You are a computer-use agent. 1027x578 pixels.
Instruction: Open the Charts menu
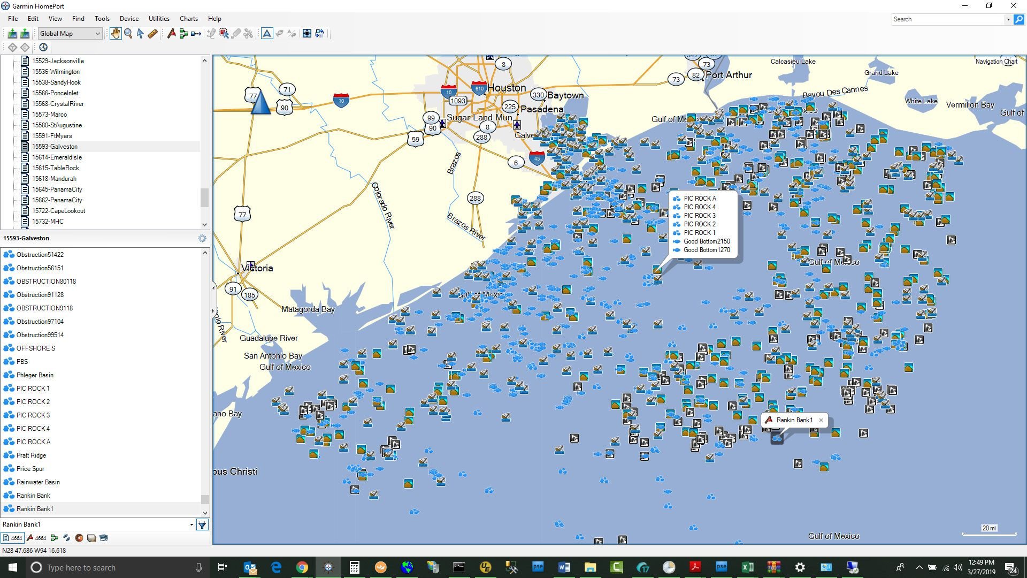[x=189, y=19]
